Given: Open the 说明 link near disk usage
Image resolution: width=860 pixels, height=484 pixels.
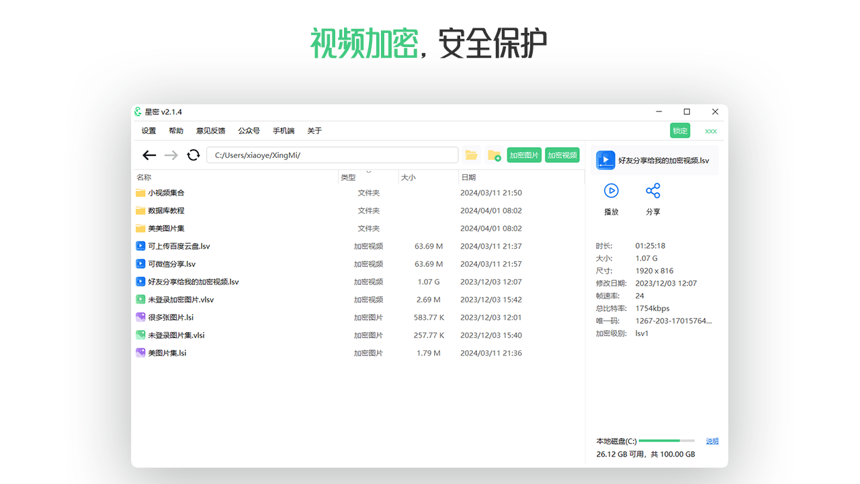Looking at the screenshot, I should pos(712,441).
